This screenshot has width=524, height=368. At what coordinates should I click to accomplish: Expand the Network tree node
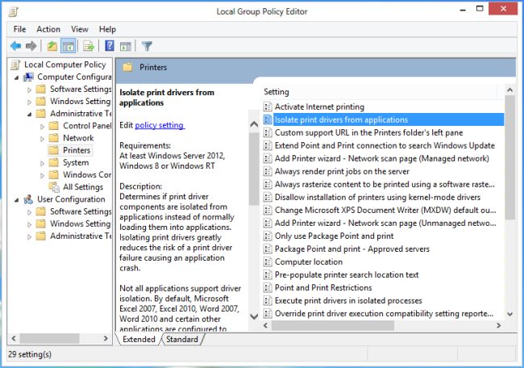point(42,139)
